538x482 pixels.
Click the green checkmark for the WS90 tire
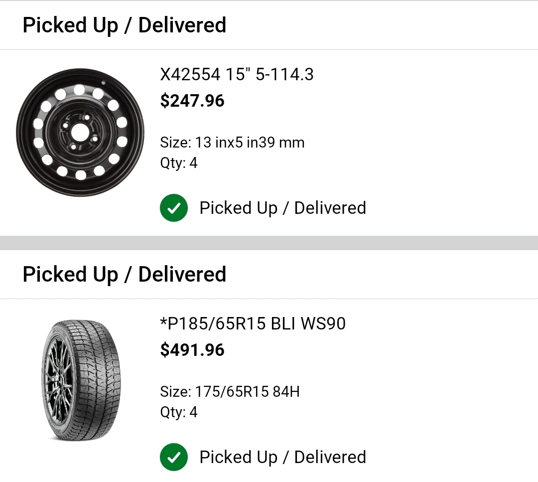(x=174, y=458)
